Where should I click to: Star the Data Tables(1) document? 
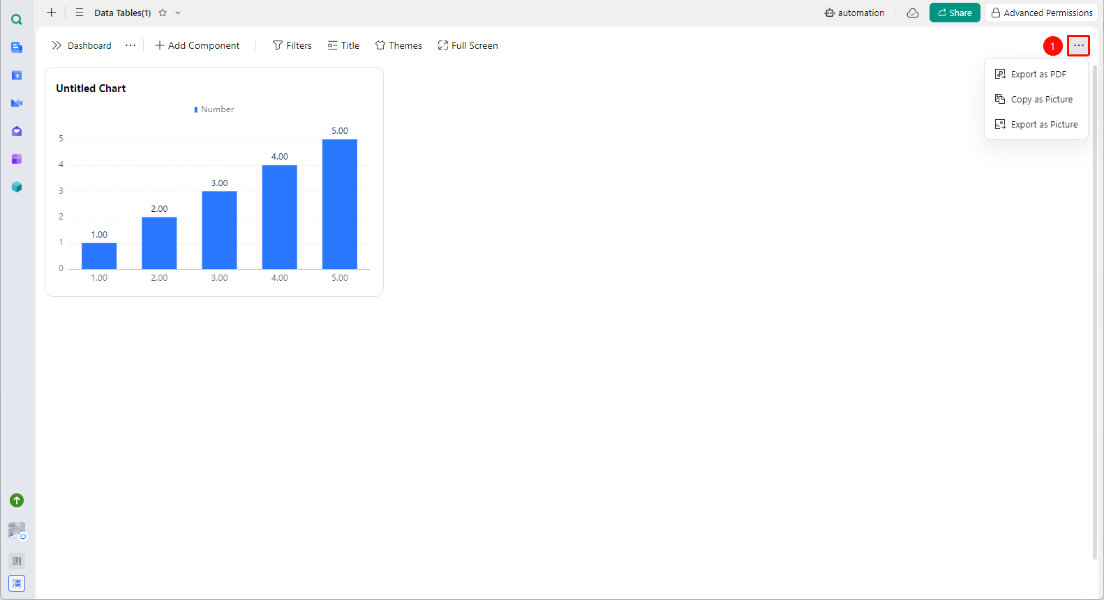pyautogui.click(x=163, y=13)
